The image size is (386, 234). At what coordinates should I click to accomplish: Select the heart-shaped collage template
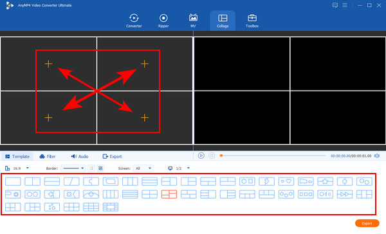(x=286, y=181)
